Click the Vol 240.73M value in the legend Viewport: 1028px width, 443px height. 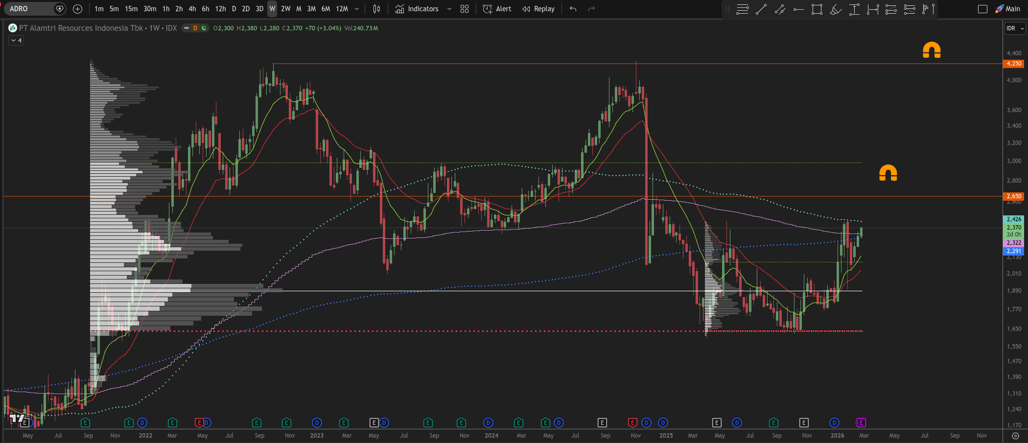[361, 28]
